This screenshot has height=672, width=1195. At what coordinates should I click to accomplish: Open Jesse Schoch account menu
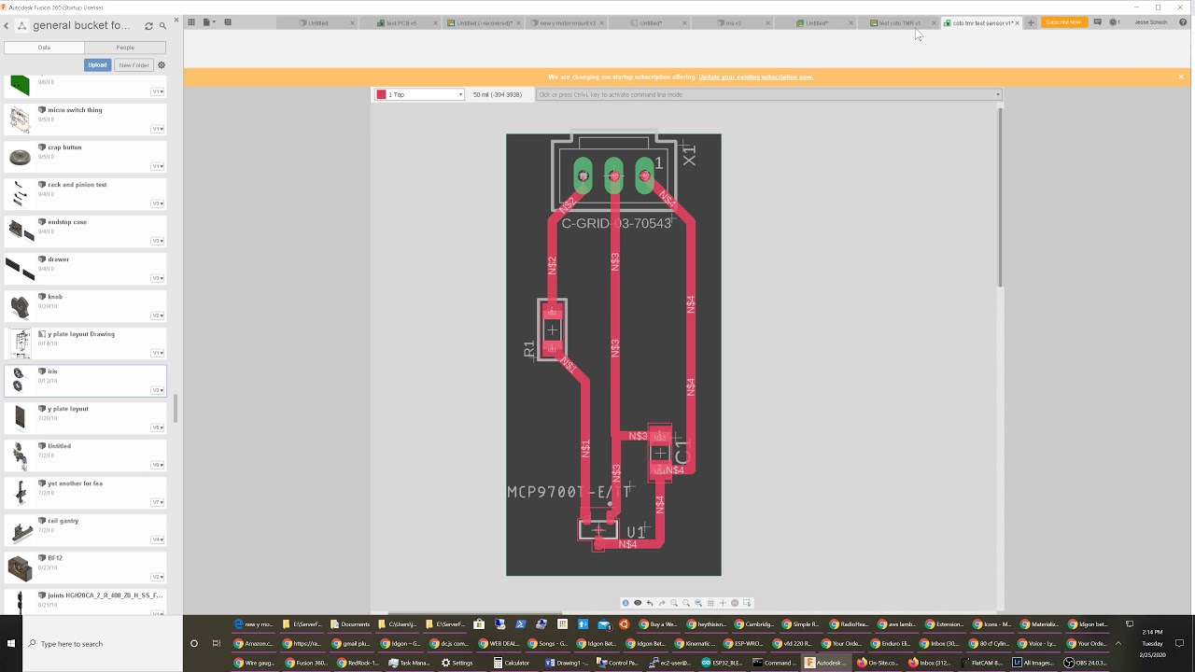point(1150,22)
